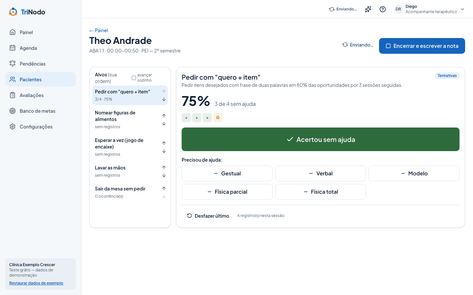Screen dimensions: 473x295
Task: Record "Física parcial" prompt
Action: pyautogui.click(x=227, y=192)
